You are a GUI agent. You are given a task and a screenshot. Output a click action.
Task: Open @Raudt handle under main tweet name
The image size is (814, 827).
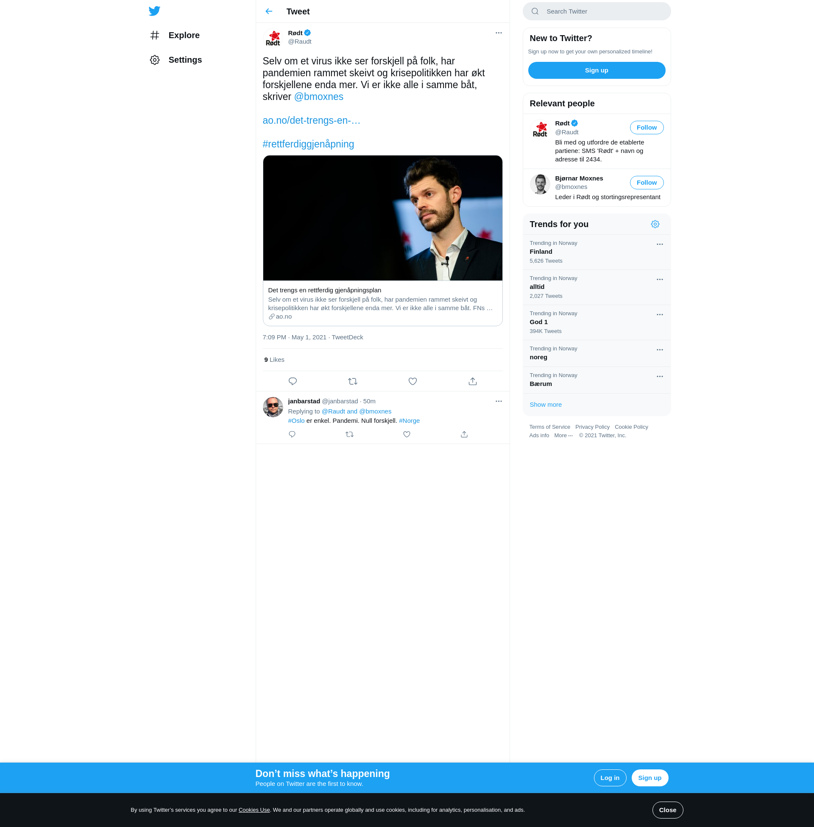pyautogui.click(x=300, y=42)
